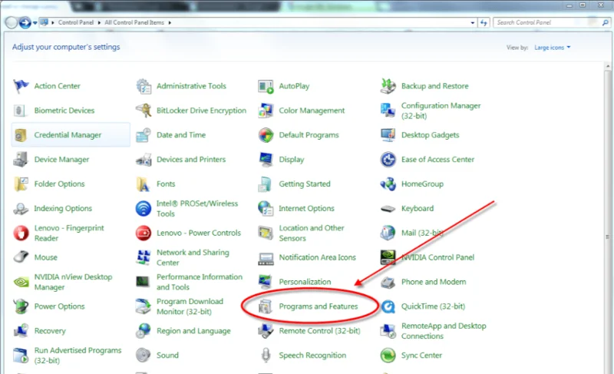Click the Backup and Restore icon
This screenshot has height=374, width=614.
tap(388, 86)
